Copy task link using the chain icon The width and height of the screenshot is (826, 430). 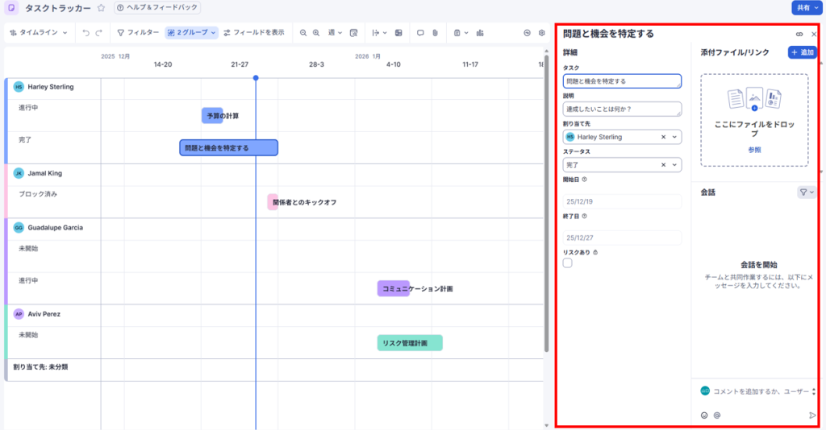799,35
